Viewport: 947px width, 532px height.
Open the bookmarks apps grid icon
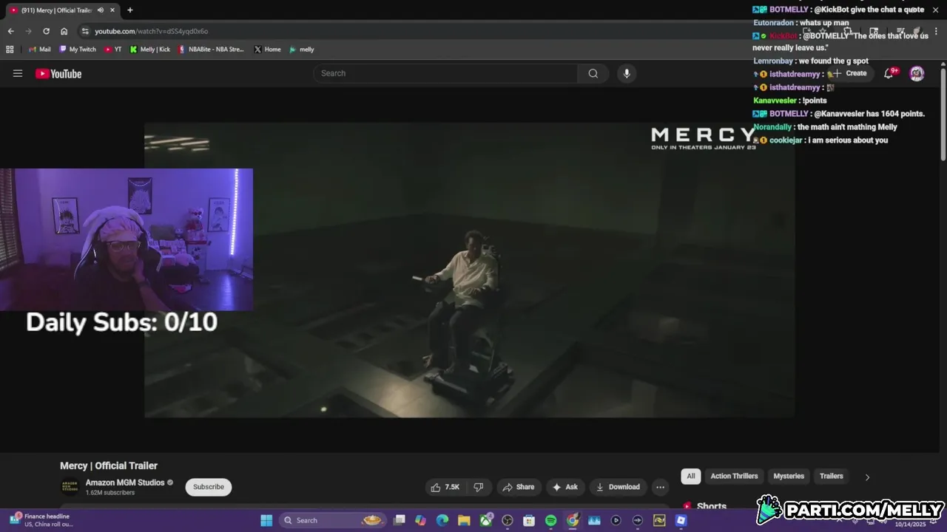10,50
